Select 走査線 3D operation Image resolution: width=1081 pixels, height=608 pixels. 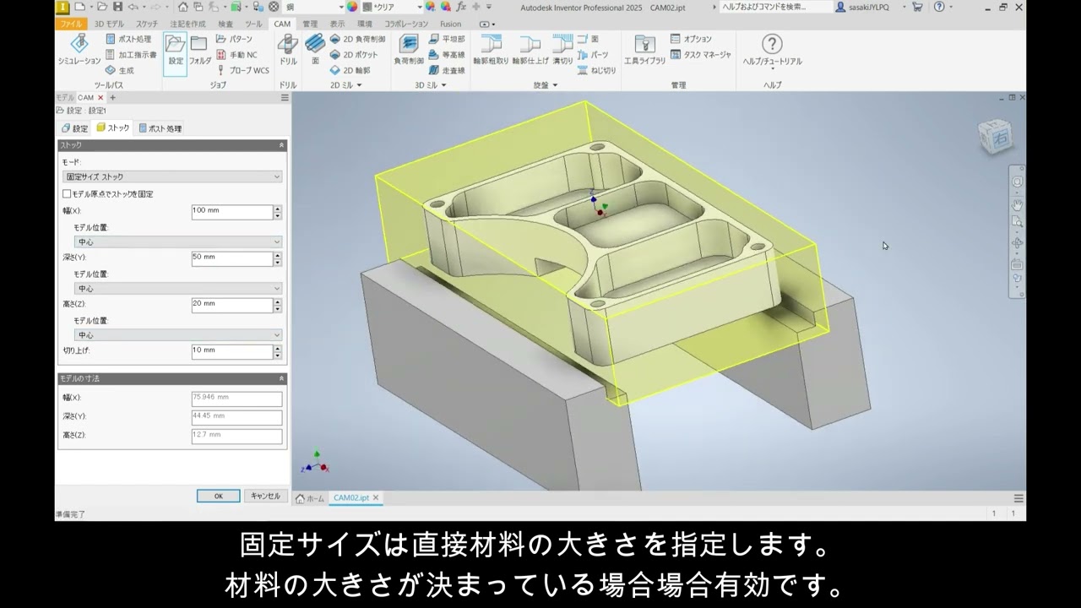point(447,70)
